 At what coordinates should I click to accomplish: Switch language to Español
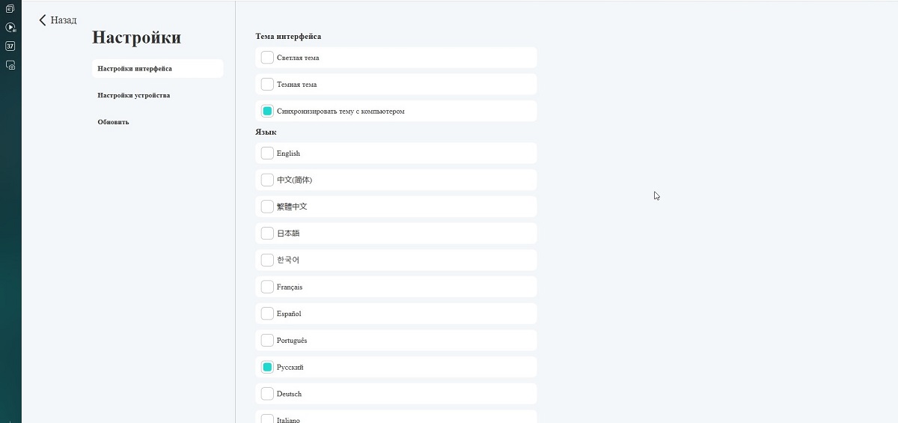tap(267, 314)
